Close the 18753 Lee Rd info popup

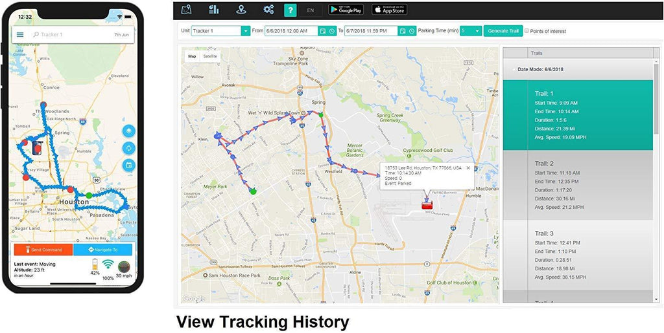468,168
